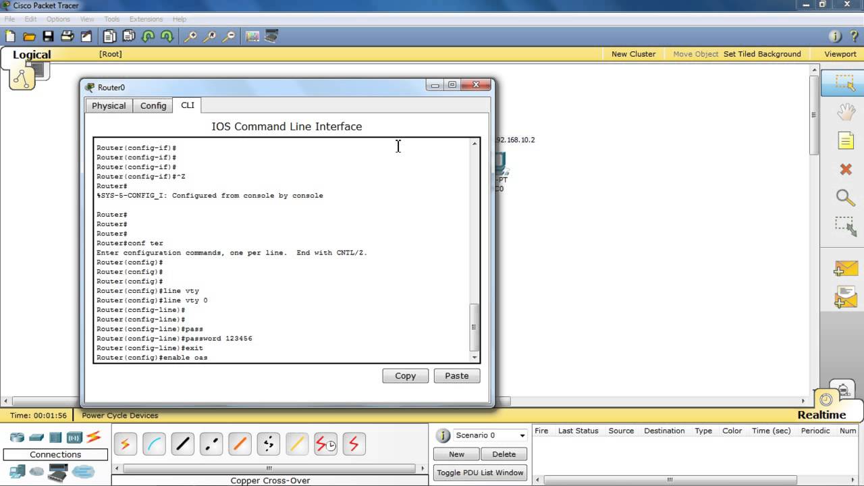Select the Switches device category

[x=36, y=437]
